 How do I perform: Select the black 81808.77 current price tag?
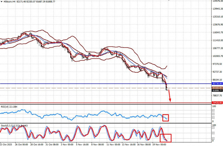[x=217, y=90]
